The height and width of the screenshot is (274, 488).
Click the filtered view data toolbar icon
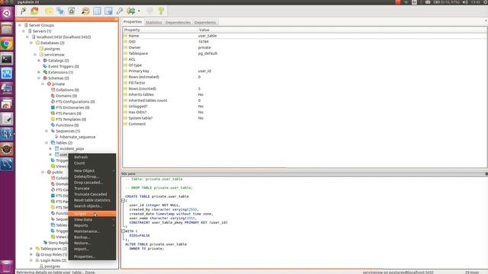point(108,11)
